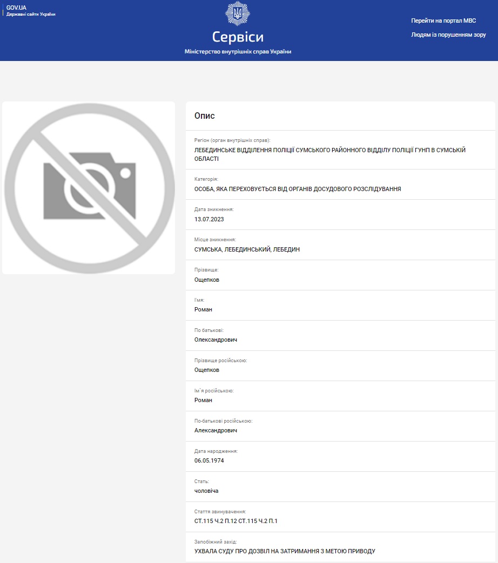Click the 'Сервіси' site title
Image resolution: width=498 pixels, height=563 pixels.
click(x=238, y=37)
